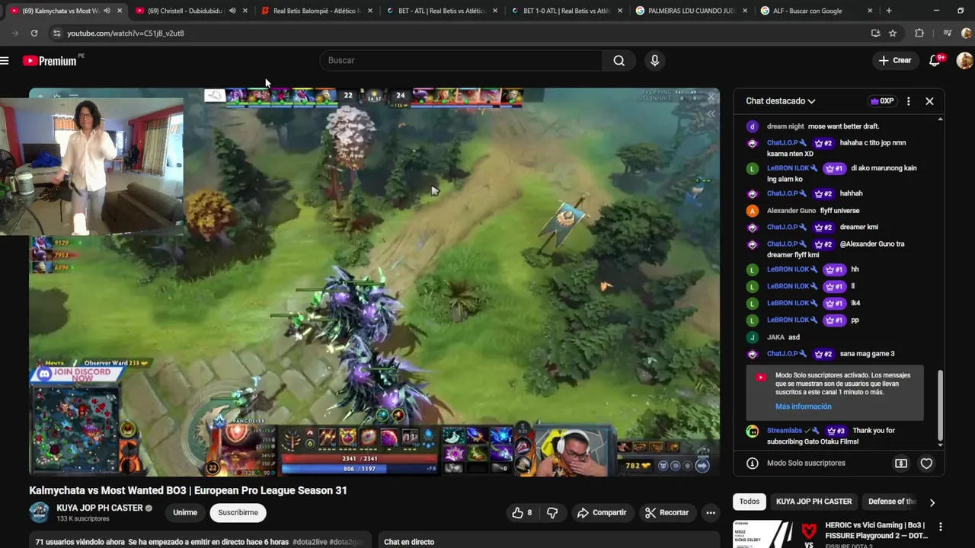Open Chrome profile avatar in toolbar
The image size is (975, 548).
pyautogui.click(x=966, y=33)
